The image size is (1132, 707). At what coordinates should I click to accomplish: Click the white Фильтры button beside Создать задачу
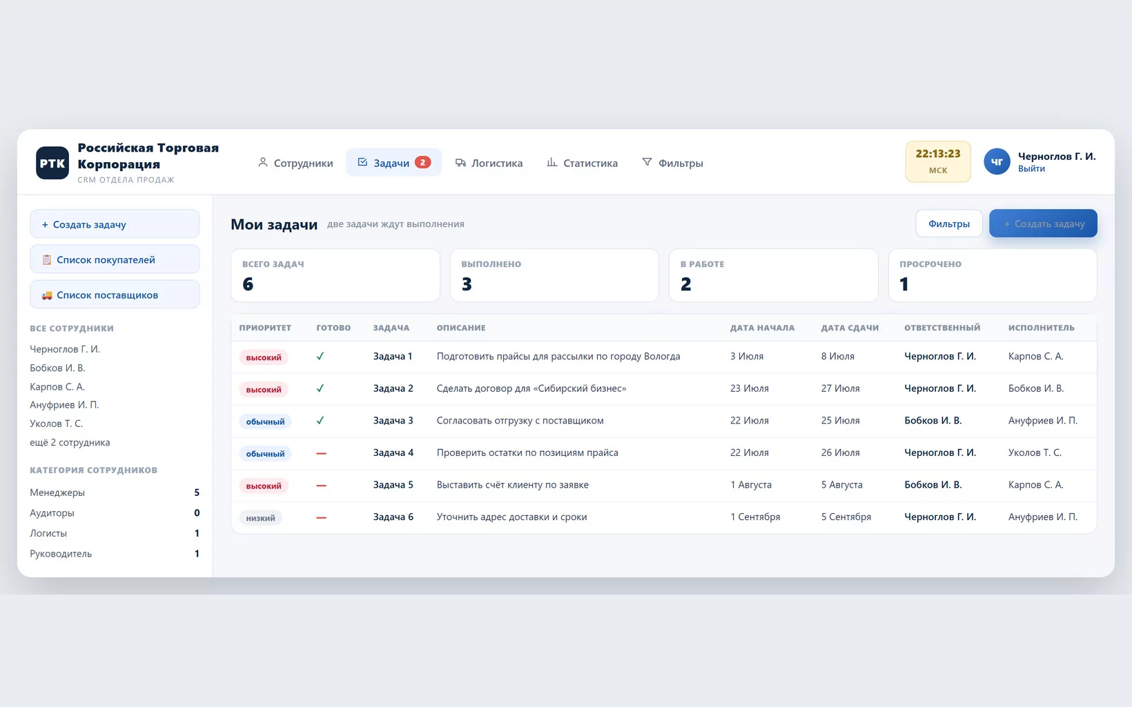point(949,223)
